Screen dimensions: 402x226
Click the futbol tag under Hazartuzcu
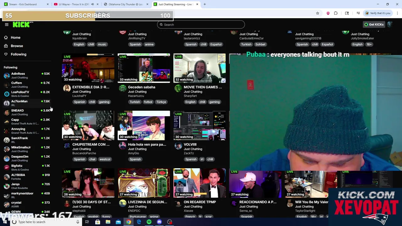(x=148, y=102)
